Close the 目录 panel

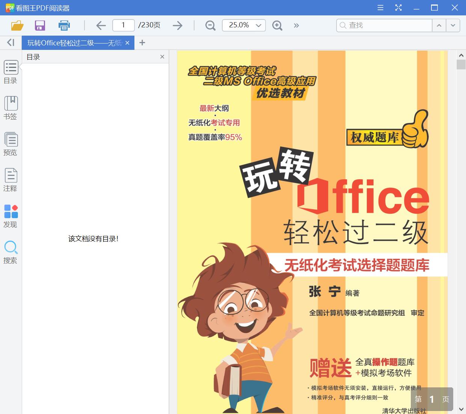162,57
